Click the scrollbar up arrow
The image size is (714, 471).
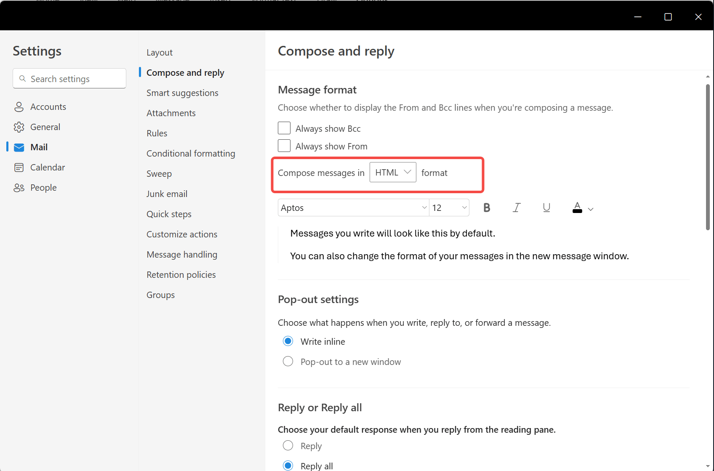coord(708,77)
